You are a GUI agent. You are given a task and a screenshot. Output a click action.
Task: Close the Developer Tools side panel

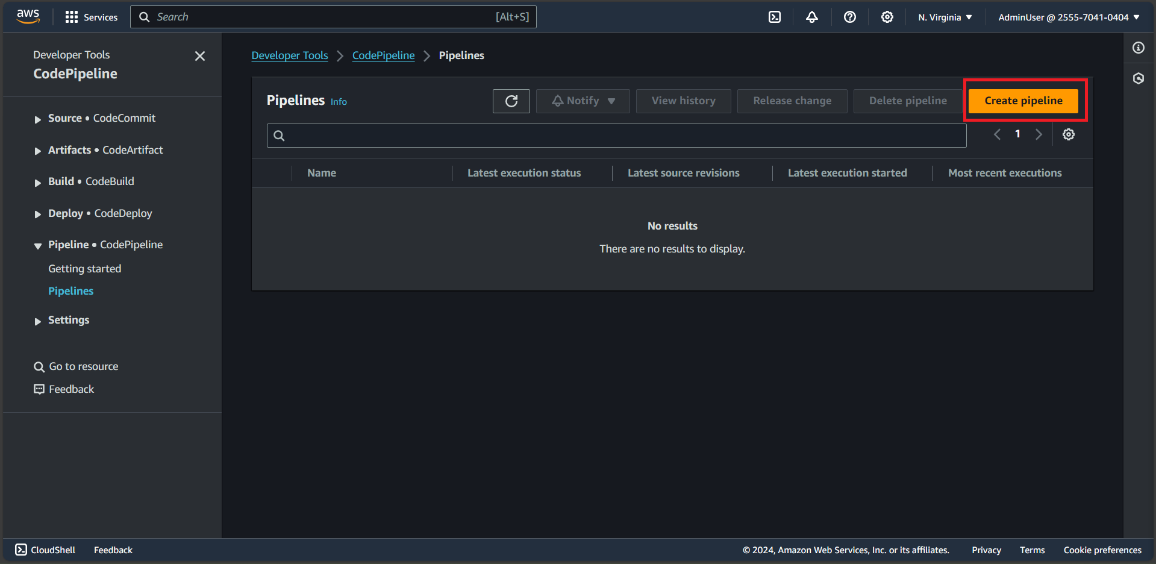point(200,56)
